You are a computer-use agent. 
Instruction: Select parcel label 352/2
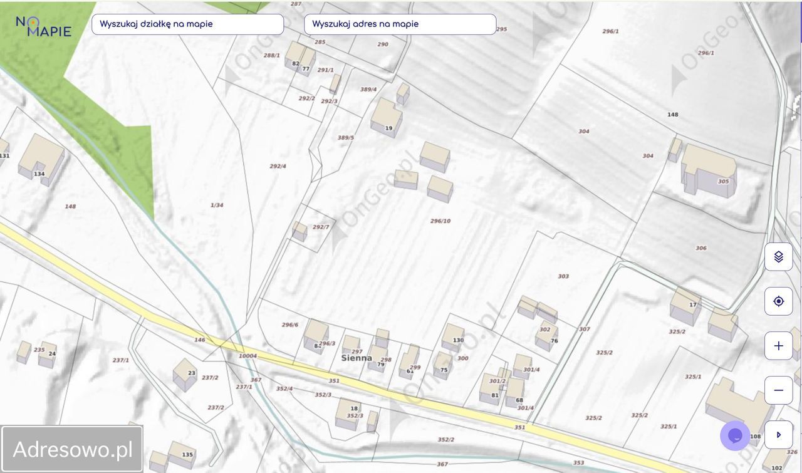click(446, 440)
